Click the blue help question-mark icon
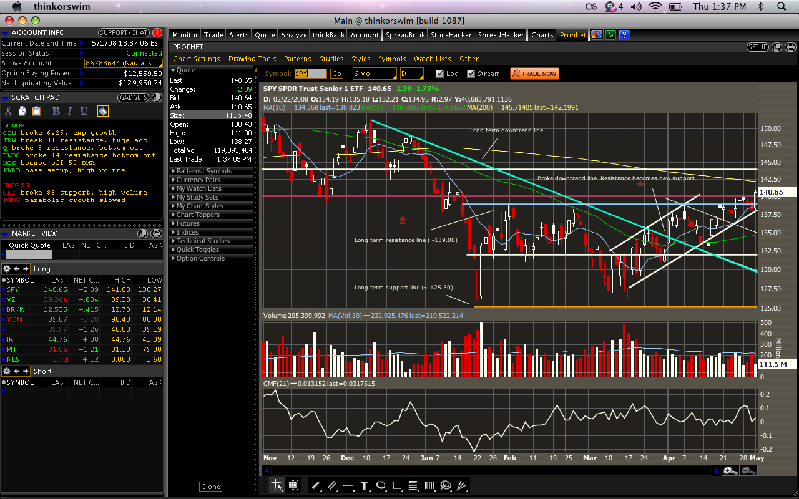The height and width of the screenshot is (499, 799). [624, 35]
